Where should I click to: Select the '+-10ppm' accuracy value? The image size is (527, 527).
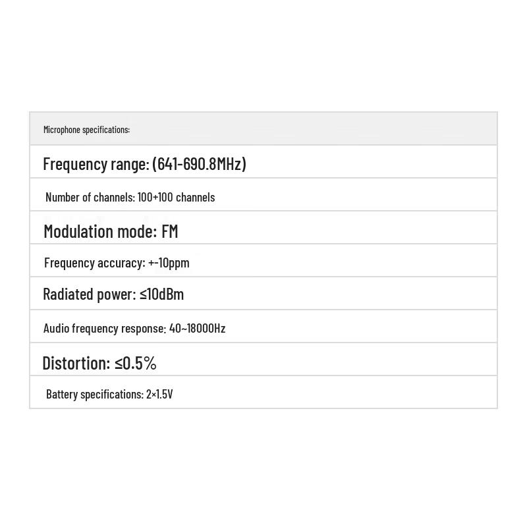point(169,263)
